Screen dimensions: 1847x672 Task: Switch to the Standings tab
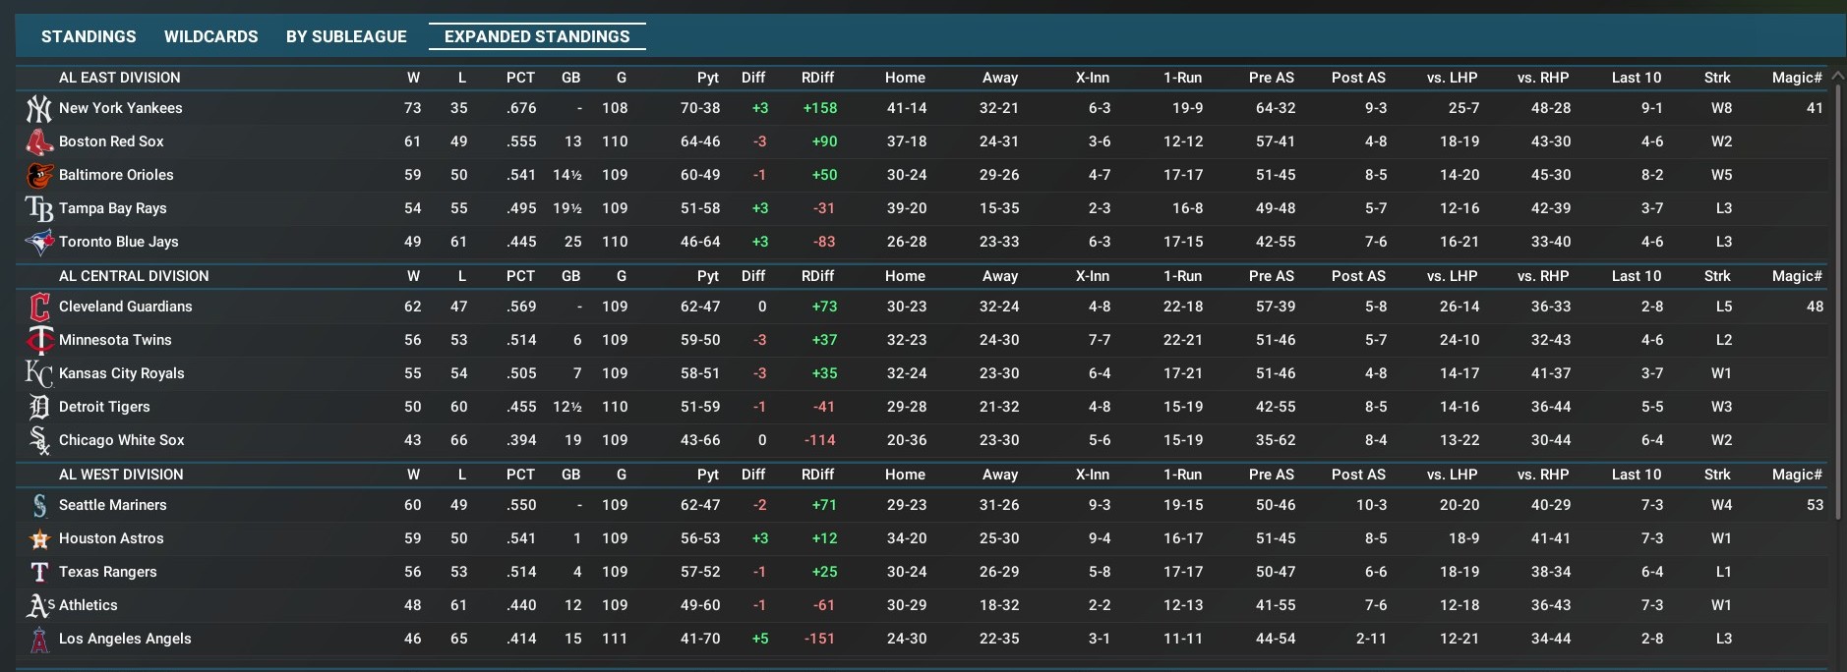[89, 36]
